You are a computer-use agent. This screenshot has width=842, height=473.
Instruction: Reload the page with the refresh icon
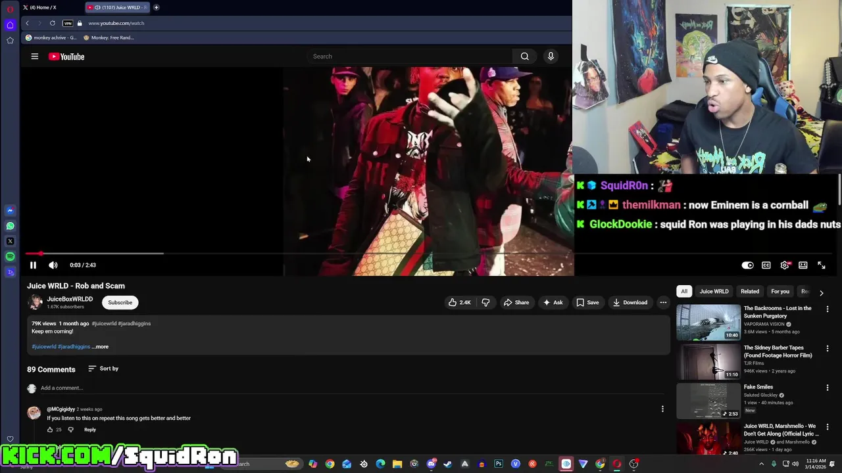[x=53, y=23]
